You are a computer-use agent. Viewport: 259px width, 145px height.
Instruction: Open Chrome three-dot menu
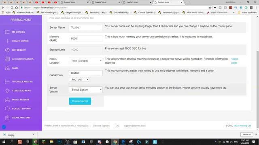(x=256, y=8)
